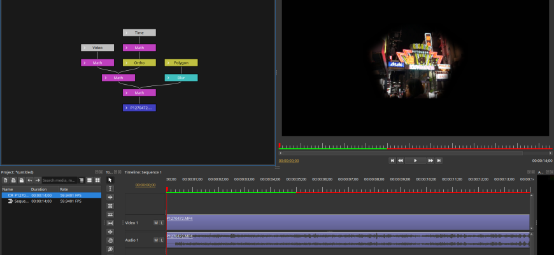Sort project items by Duration column
This screenshot has width=554, height=255.
[x=45, y=189]
